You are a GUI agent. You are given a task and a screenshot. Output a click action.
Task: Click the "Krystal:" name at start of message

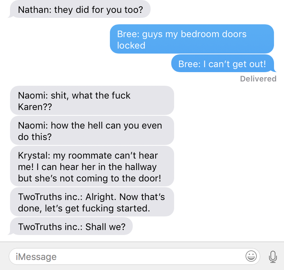coord(34,156)
